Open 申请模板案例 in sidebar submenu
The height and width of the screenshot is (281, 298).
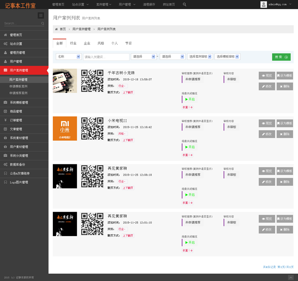[18, 86]
